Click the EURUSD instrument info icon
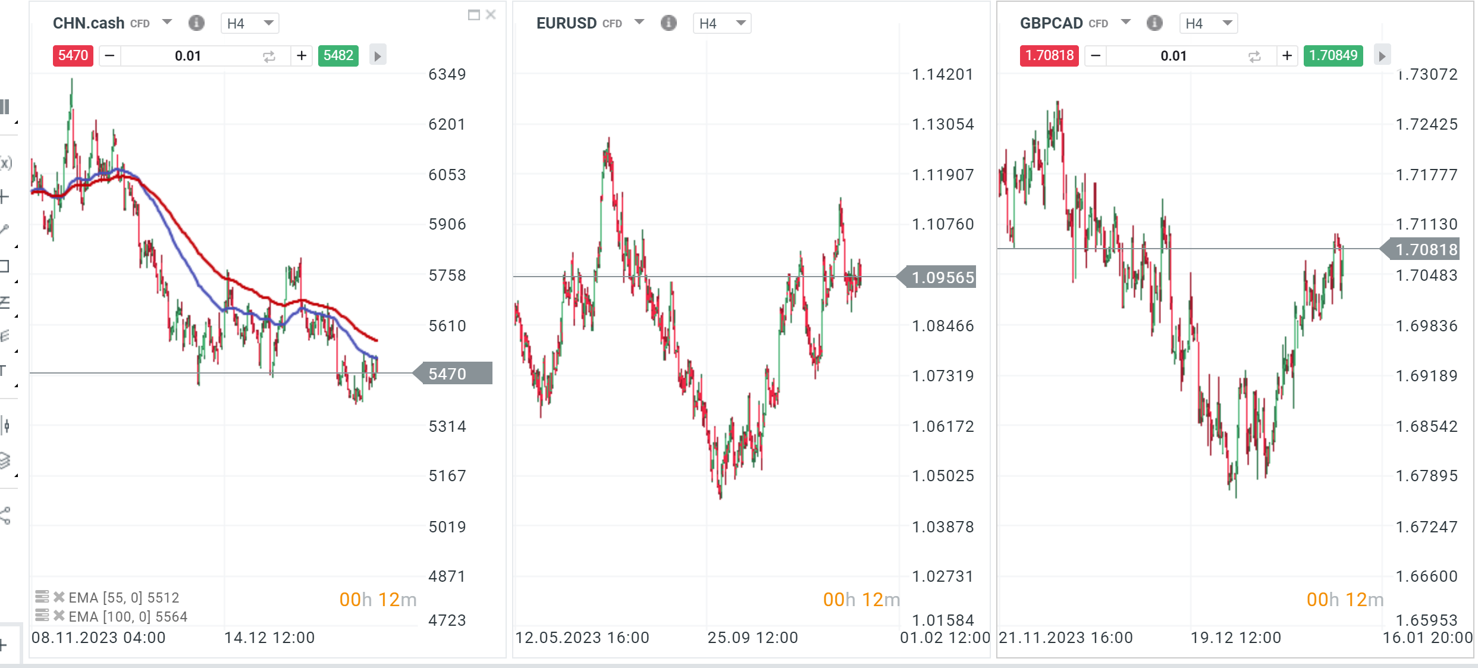This screenshot has width=1478, height=668. point(669,23)
